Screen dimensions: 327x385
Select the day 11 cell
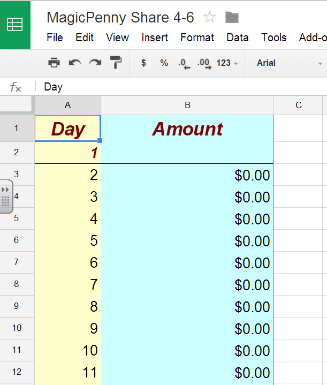[x=68, y=372]
